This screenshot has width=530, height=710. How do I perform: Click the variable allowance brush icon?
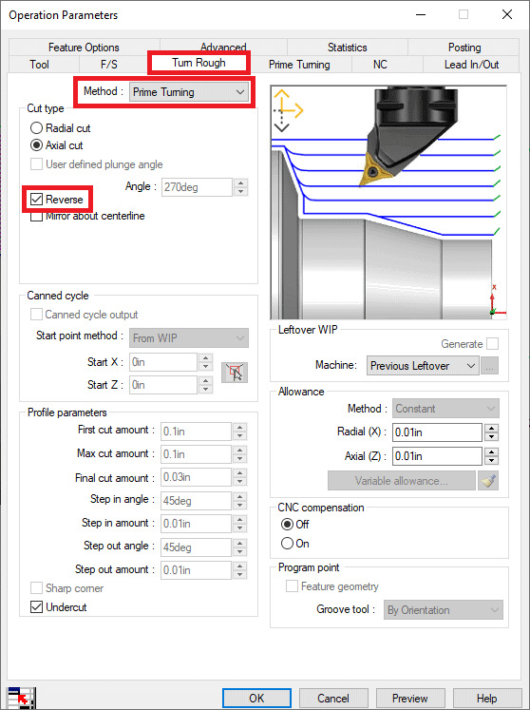pos(488,481)
